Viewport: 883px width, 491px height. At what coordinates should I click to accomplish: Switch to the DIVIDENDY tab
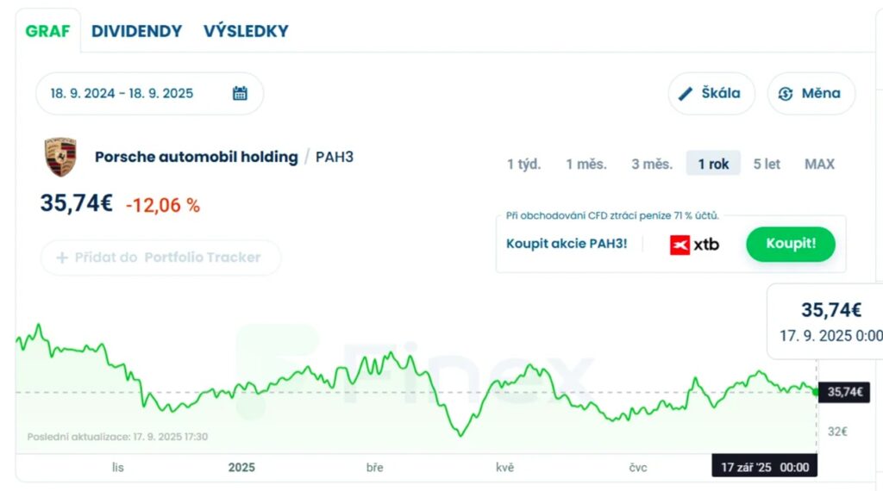[136, 31]
